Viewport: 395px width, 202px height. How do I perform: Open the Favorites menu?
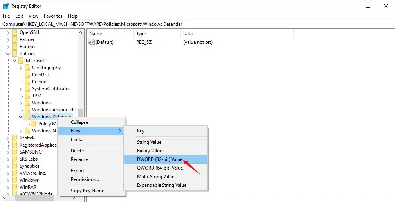click(53, 16)
